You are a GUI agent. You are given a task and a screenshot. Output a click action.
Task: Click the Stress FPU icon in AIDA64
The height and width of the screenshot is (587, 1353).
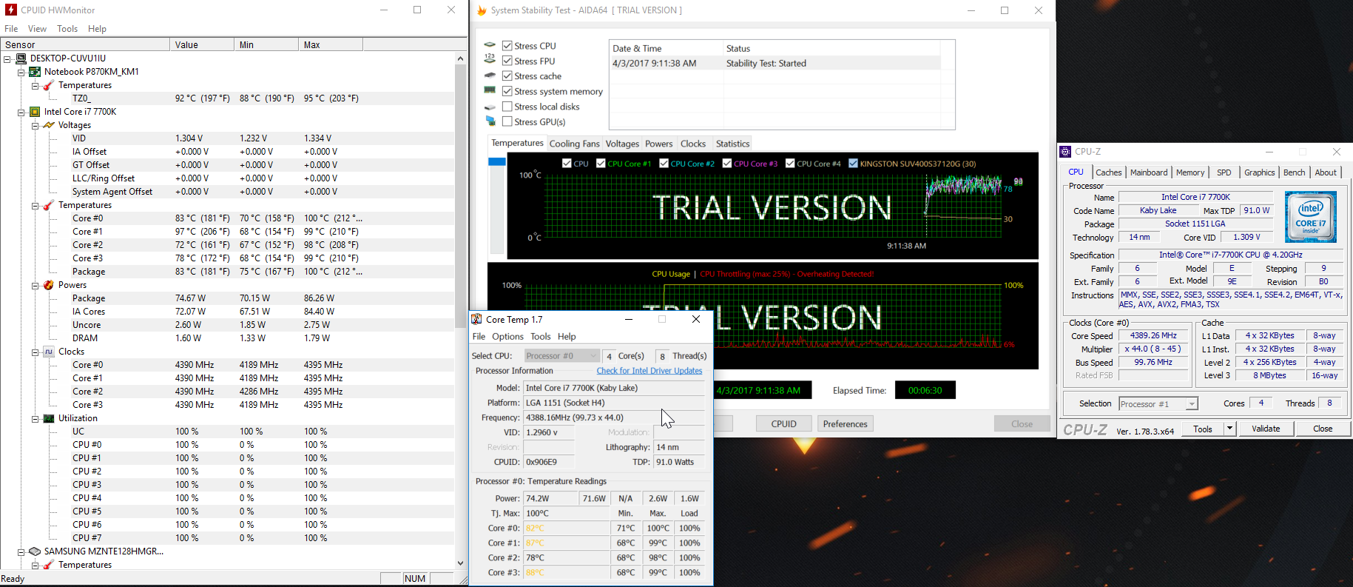pos(490,58)
